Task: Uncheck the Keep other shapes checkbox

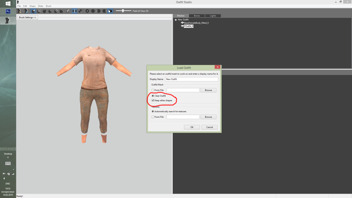Action: 153,100
